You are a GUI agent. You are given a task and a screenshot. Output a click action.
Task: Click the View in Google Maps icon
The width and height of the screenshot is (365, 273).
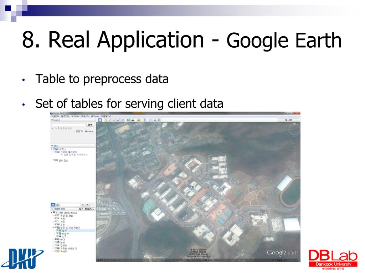pos(159,120)
